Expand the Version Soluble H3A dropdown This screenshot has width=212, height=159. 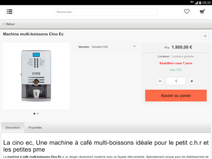(x=106, y=47)
